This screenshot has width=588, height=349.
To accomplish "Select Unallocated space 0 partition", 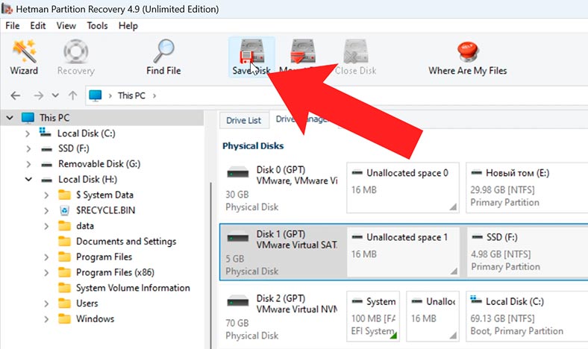I will [403, 188].
